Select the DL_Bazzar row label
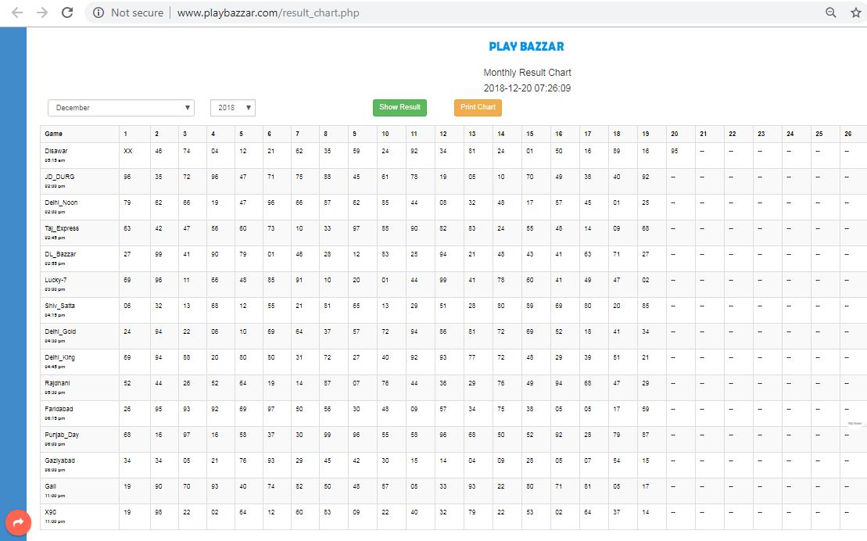 [x=60, y=254]
